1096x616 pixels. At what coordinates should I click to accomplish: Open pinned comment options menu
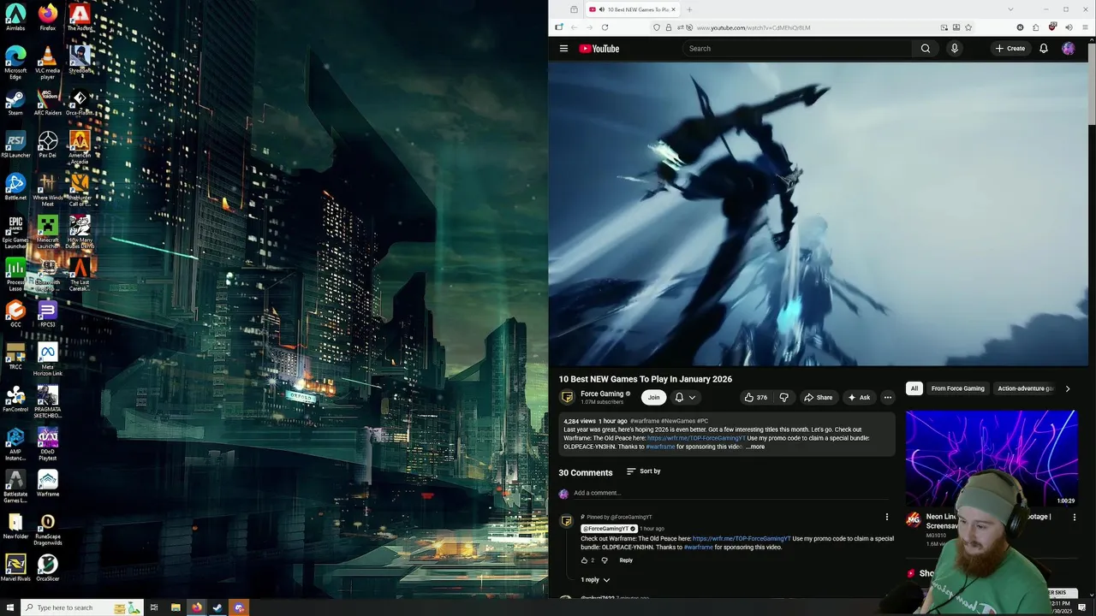click(x=887, y=517)
